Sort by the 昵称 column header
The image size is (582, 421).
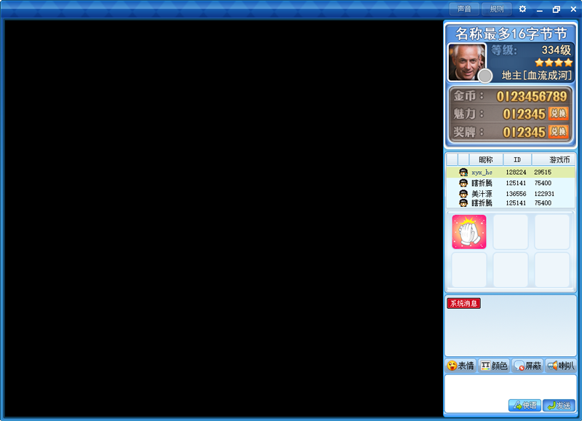486,160
